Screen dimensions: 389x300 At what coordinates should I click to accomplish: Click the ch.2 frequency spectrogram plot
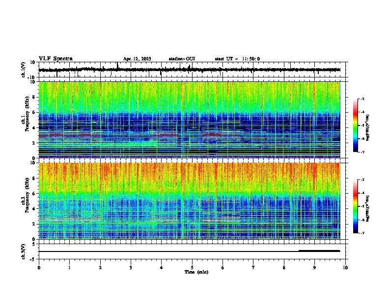click(190, 201)
